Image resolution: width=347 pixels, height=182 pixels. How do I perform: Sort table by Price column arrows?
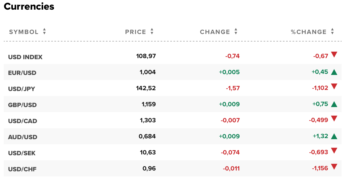[152, 32]
